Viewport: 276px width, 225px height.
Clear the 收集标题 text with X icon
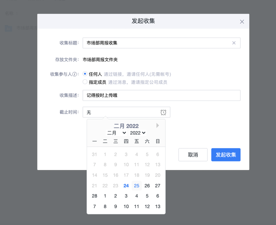click(x=234, y=43)
